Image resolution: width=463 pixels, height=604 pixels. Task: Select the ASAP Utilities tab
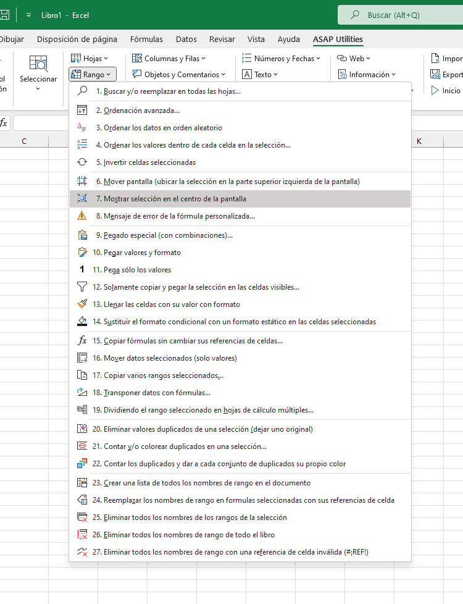coord(338,39)
